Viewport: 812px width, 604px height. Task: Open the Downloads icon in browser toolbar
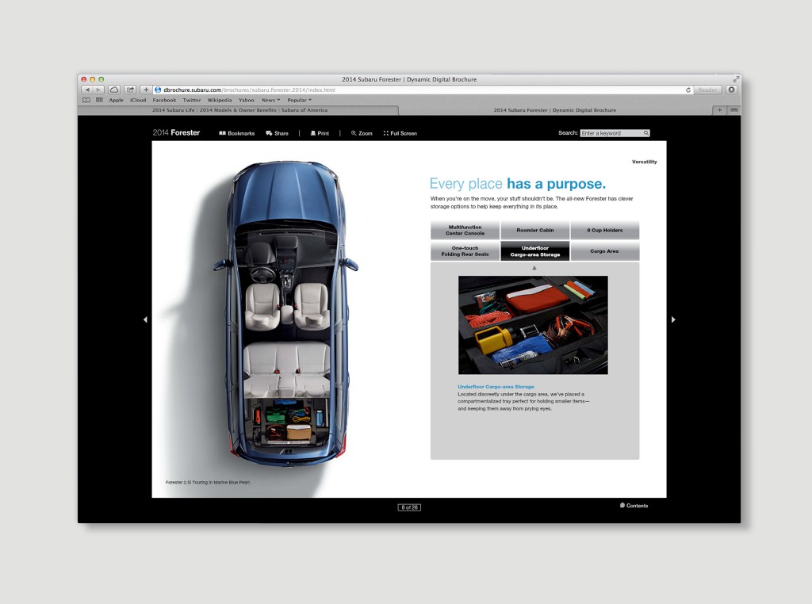[x=731, y=90]
